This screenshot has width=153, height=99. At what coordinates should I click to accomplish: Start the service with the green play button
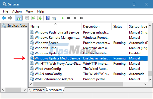[63, 18]
